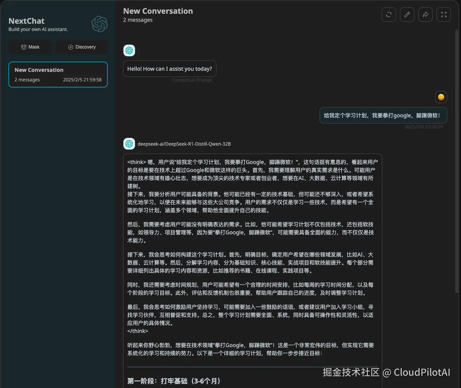Screen dimensions: 461x388
Task: Click the model name deepseek-ai/DeepSeek-R1-Distill-Qwen-32B
Action: click(184, 144)
